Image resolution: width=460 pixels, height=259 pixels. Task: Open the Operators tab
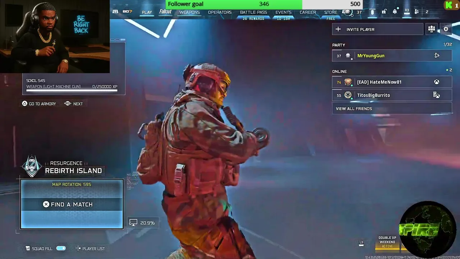220,12
